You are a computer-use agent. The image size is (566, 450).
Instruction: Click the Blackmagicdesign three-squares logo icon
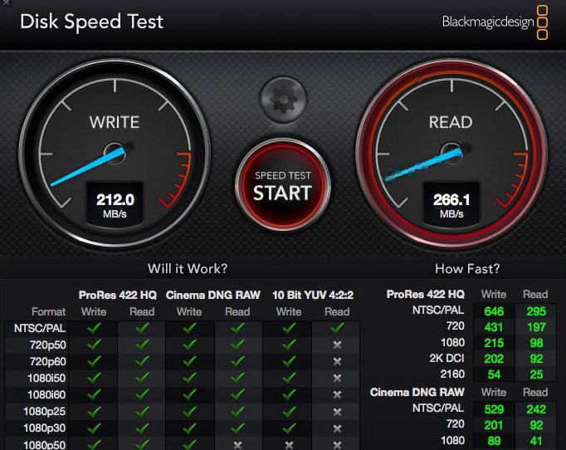(543, 22)
